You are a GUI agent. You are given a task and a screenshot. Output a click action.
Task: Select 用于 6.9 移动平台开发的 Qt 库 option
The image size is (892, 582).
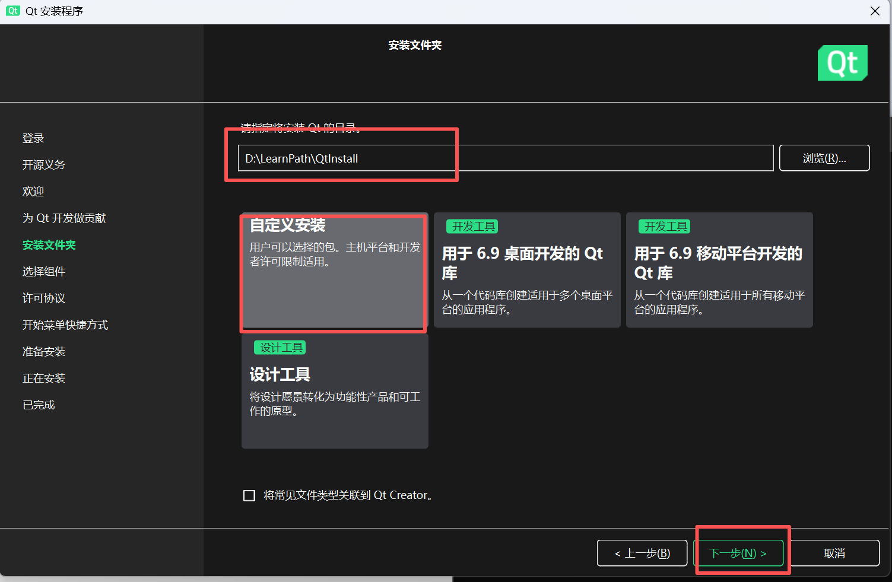pyautogui.click(x=719, y=270)
